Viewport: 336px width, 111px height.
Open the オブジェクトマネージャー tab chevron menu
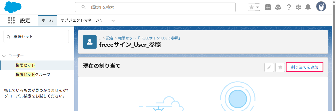click(x=113, y=21)
